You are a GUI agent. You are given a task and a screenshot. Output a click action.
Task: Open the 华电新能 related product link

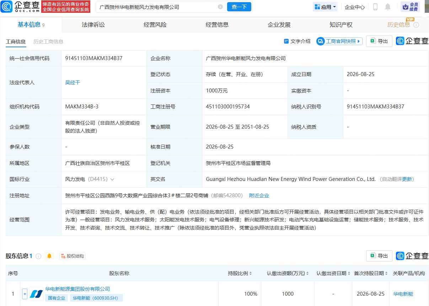(403, 294)
